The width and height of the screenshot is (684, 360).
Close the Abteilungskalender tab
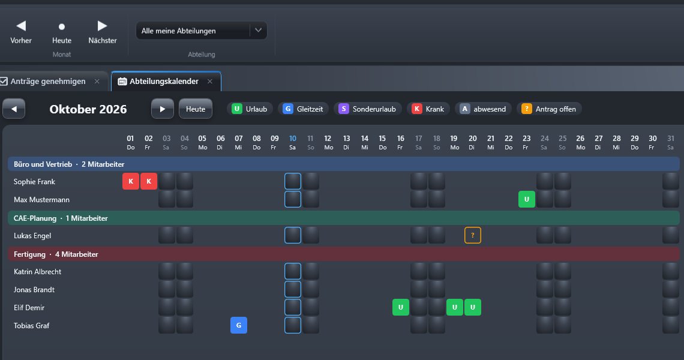tap(210, 81)
